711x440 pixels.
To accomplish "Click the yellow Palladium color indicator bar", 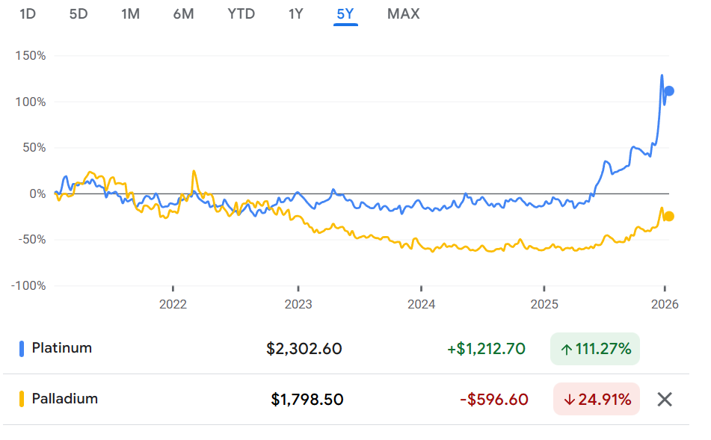I will [x=22, y=399].
